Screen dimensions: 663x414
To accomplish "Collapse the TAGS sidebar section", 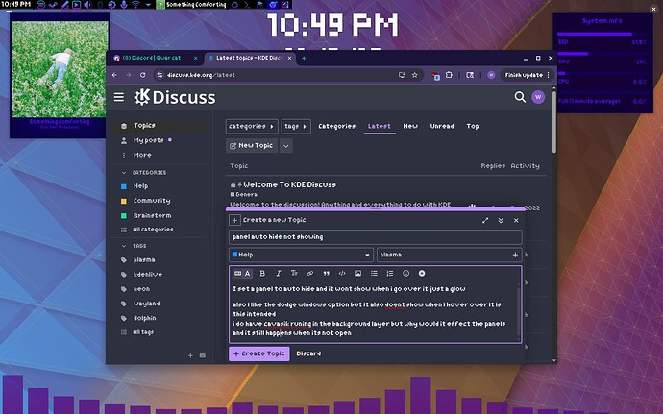I will [134, 246].
